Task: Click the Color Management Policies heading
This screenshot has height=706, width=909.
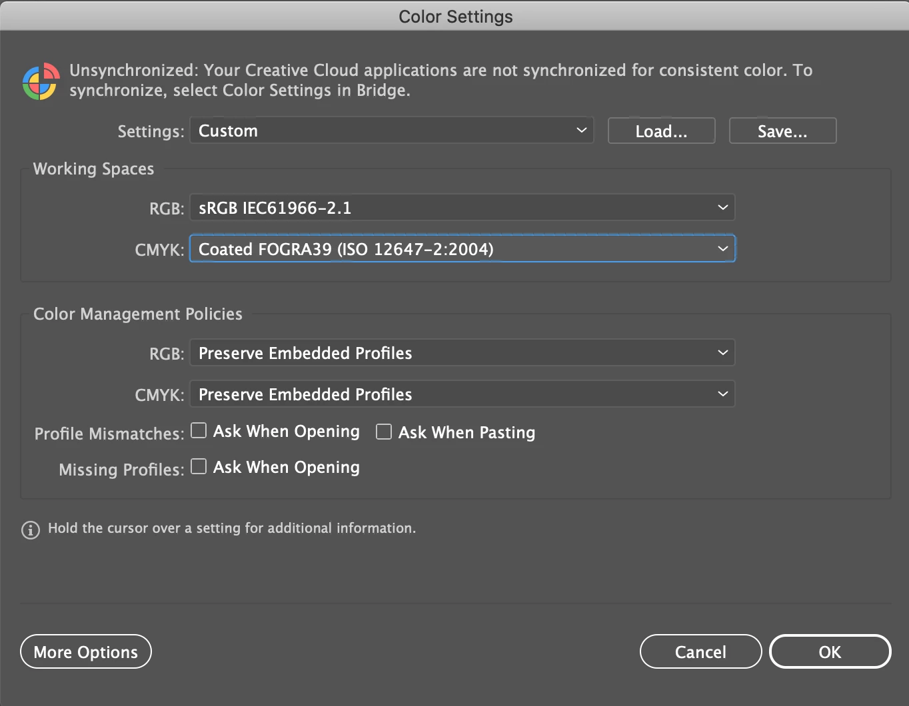Action: 138,314
